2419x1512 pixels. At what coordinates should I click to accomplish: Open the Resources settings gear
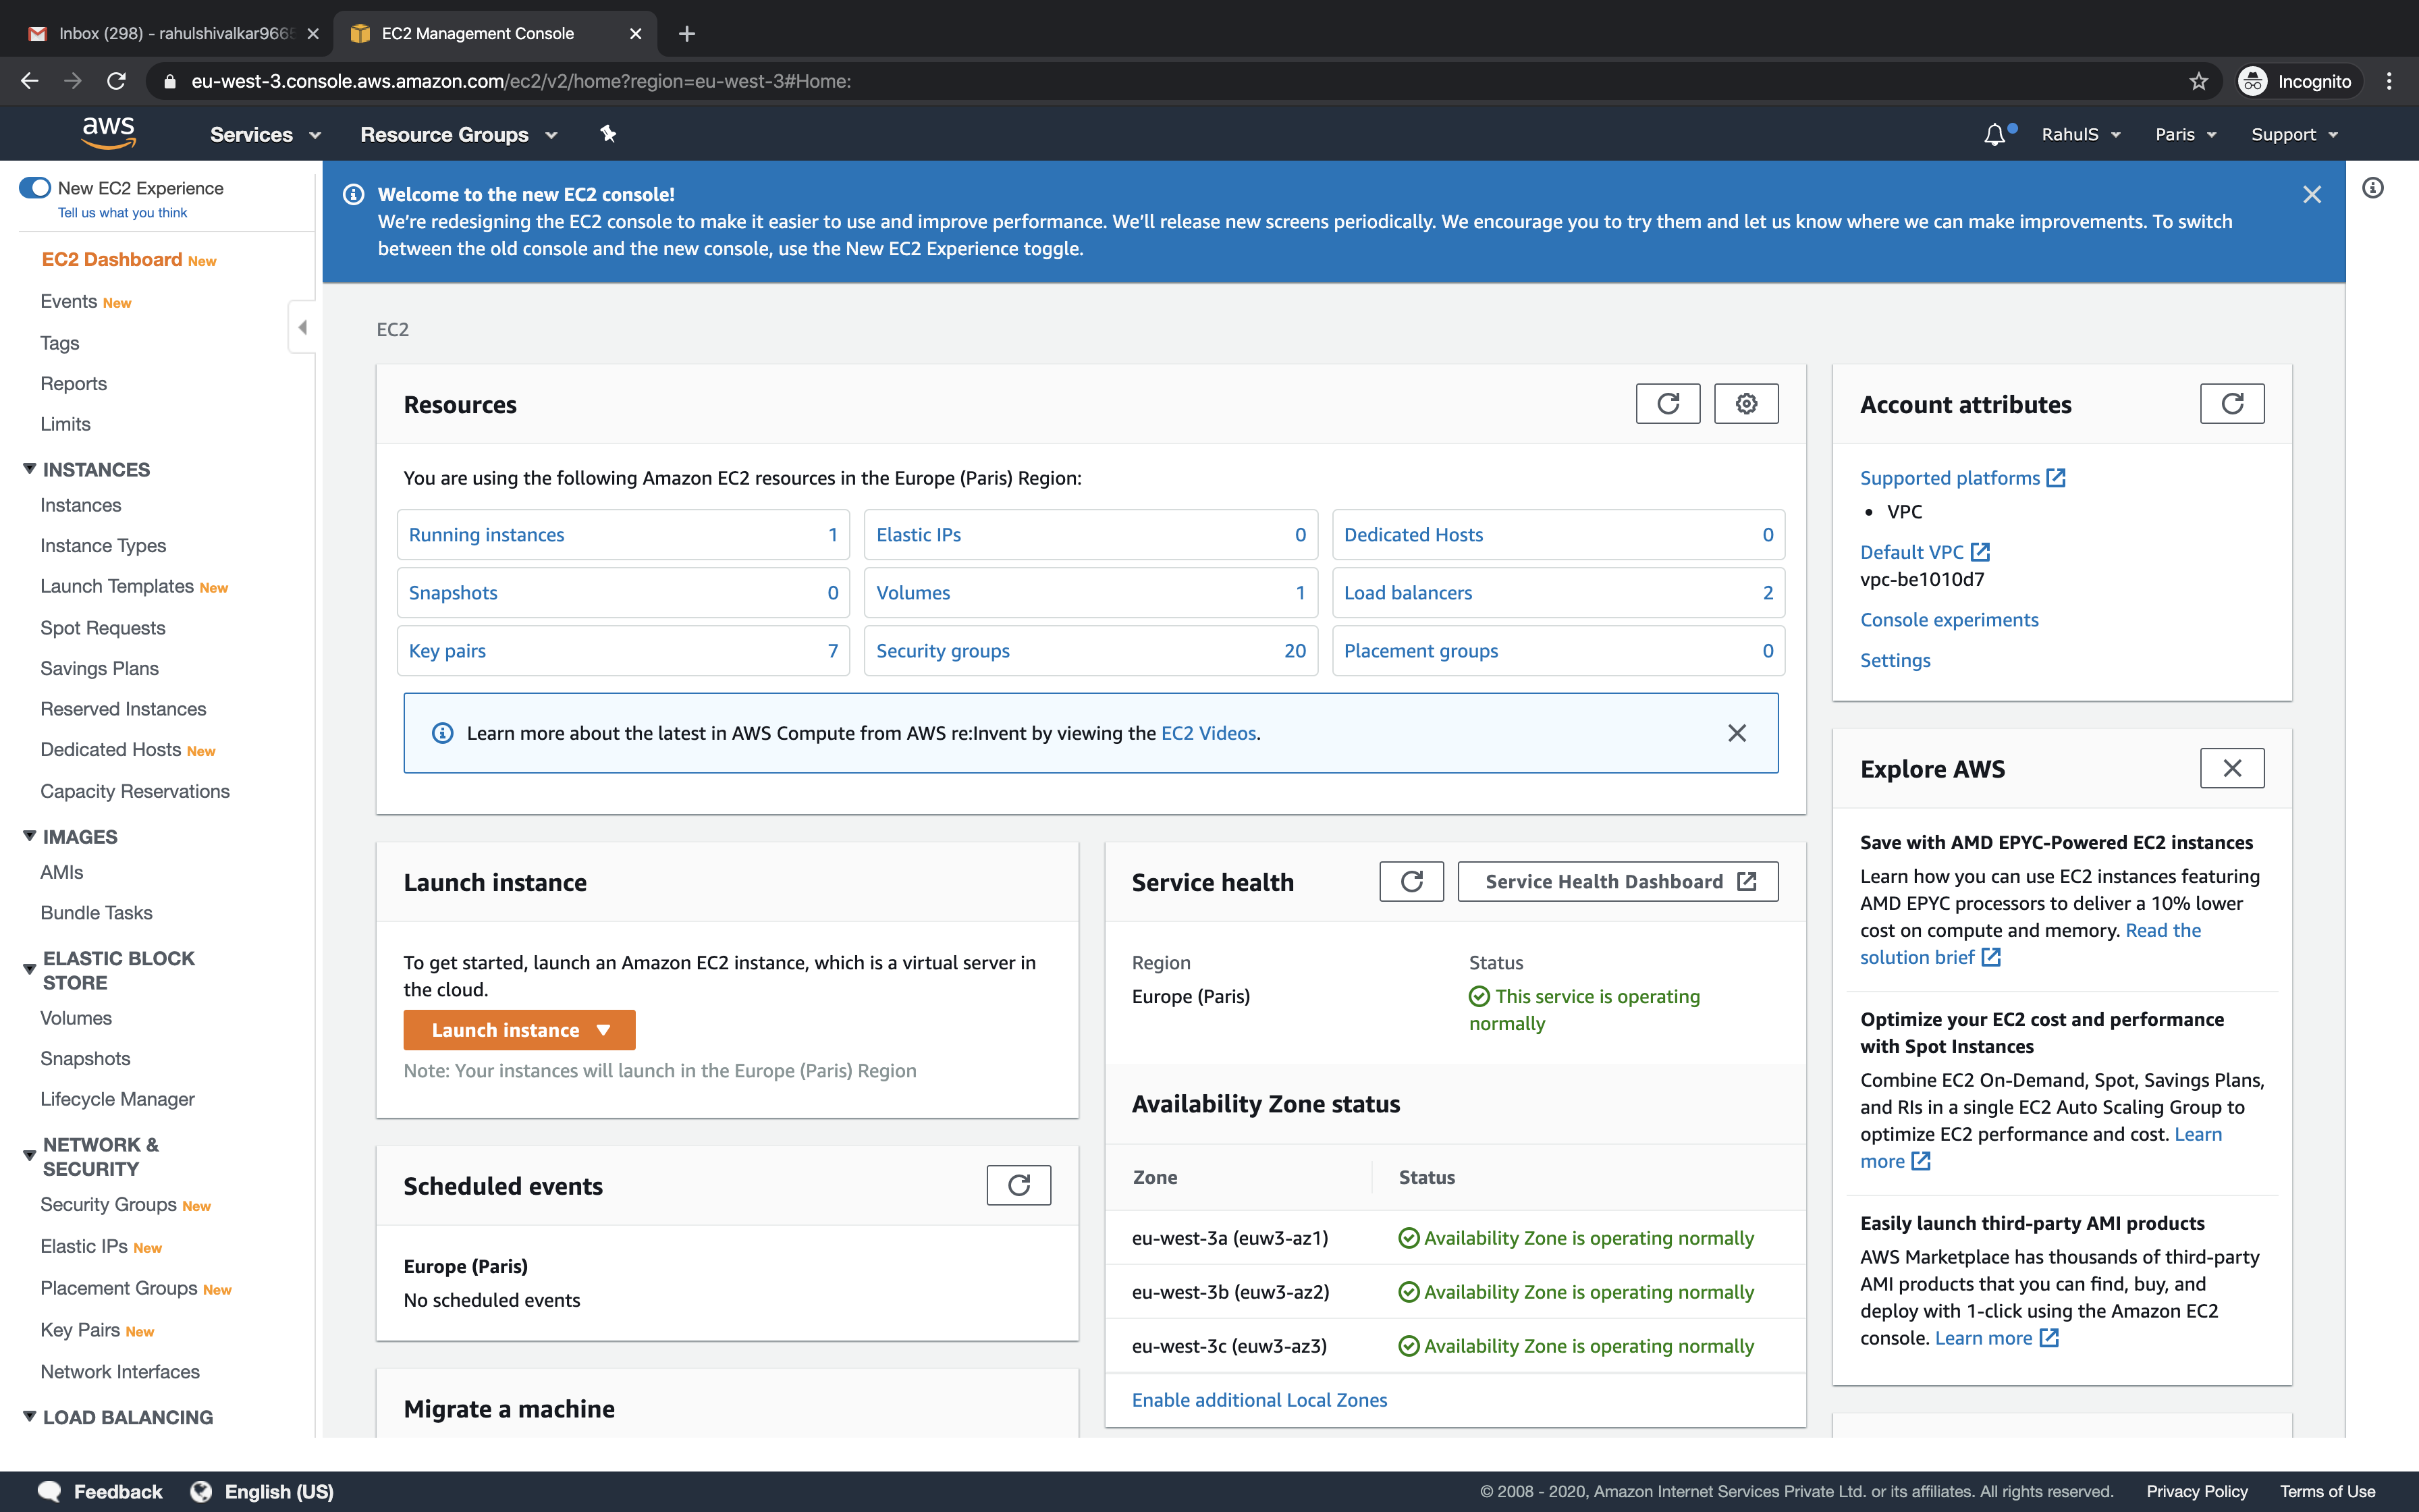1745,403
